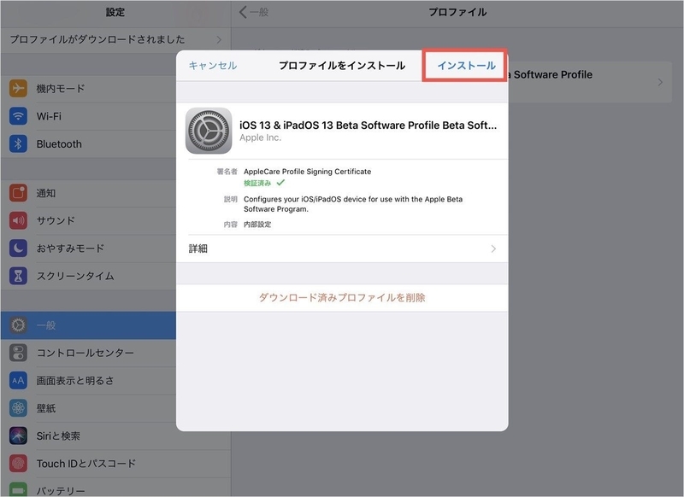
Task: Click the プロファイルをインストール dialog title
Action: [x=342, y=66]
